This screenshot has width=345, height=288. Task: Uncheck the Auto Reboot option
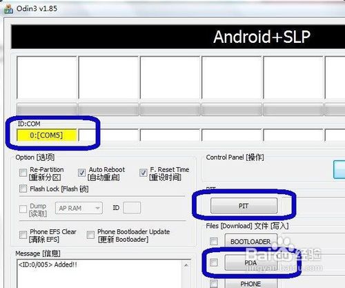tap(81, 173)
